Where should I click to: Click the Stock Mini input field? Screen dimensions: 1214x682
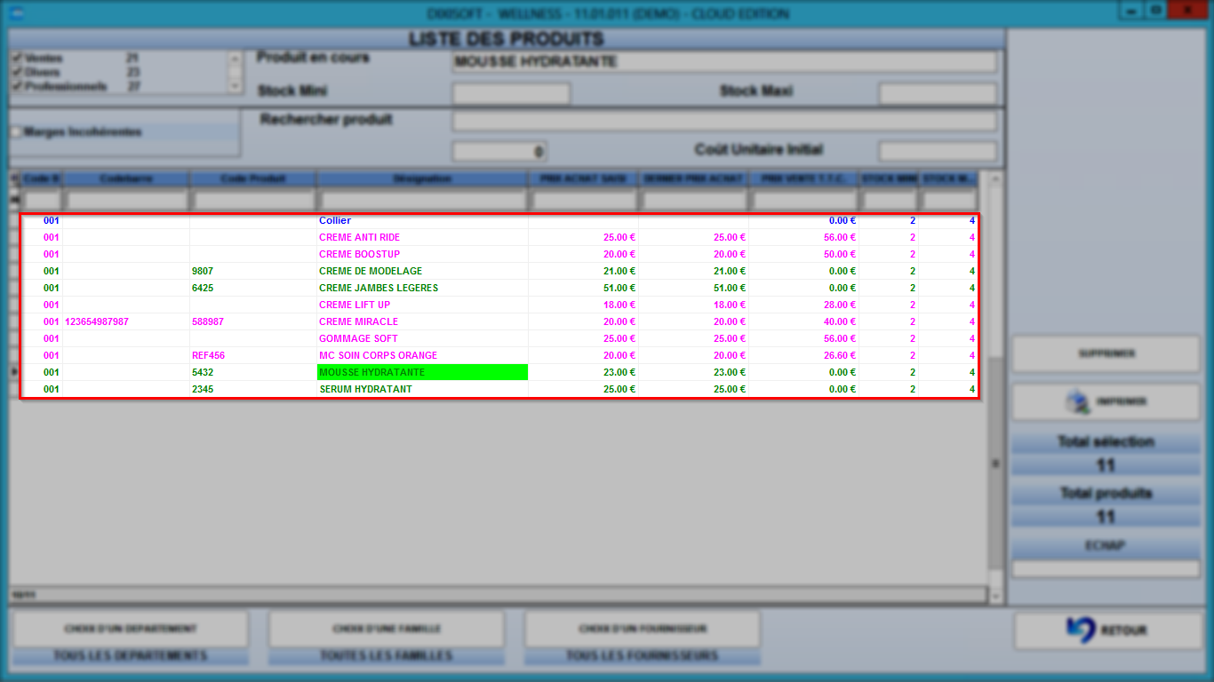tap(511, 93)
